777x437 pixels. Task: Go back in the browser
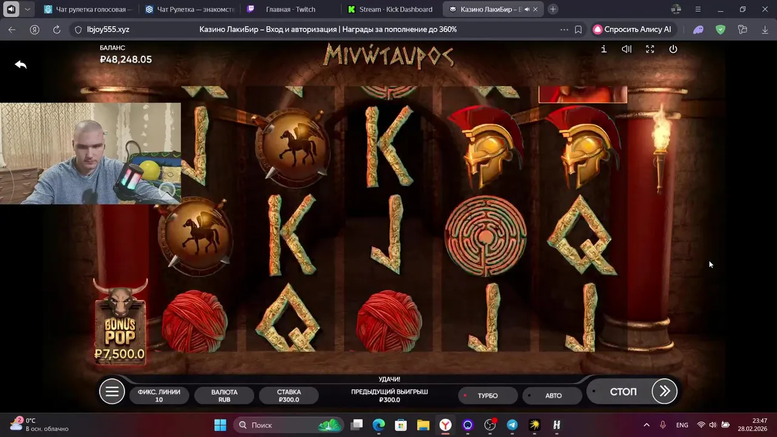[12, 29]
